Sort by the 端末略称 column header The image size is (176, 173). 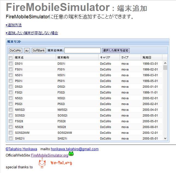click(x=77, y=57)
